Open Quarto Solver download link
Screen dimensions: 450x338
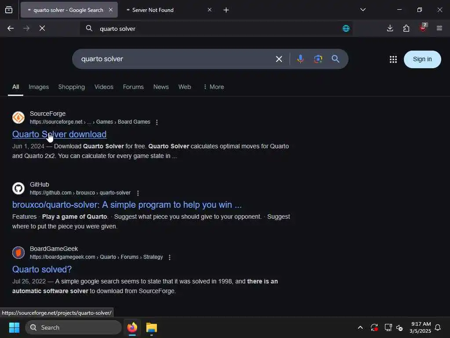59,134
